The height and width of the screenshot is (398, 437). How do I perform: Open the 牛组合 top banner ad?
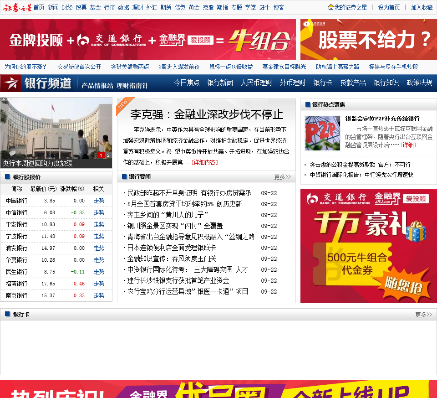pyautogui.click(x=148, y=40)
